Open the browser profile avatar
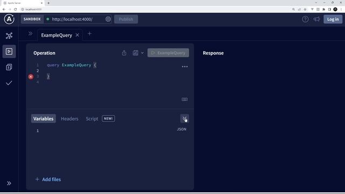The height and width of the screenshot is (194, 345). coord(335,9)
